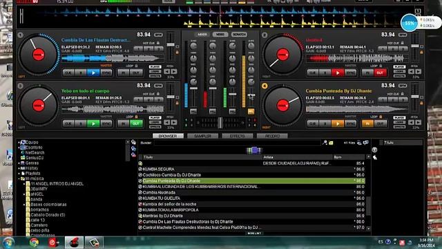Click green loop OUT on deck 3
This screenshot has width=442, height=249.
coord(136,124)
